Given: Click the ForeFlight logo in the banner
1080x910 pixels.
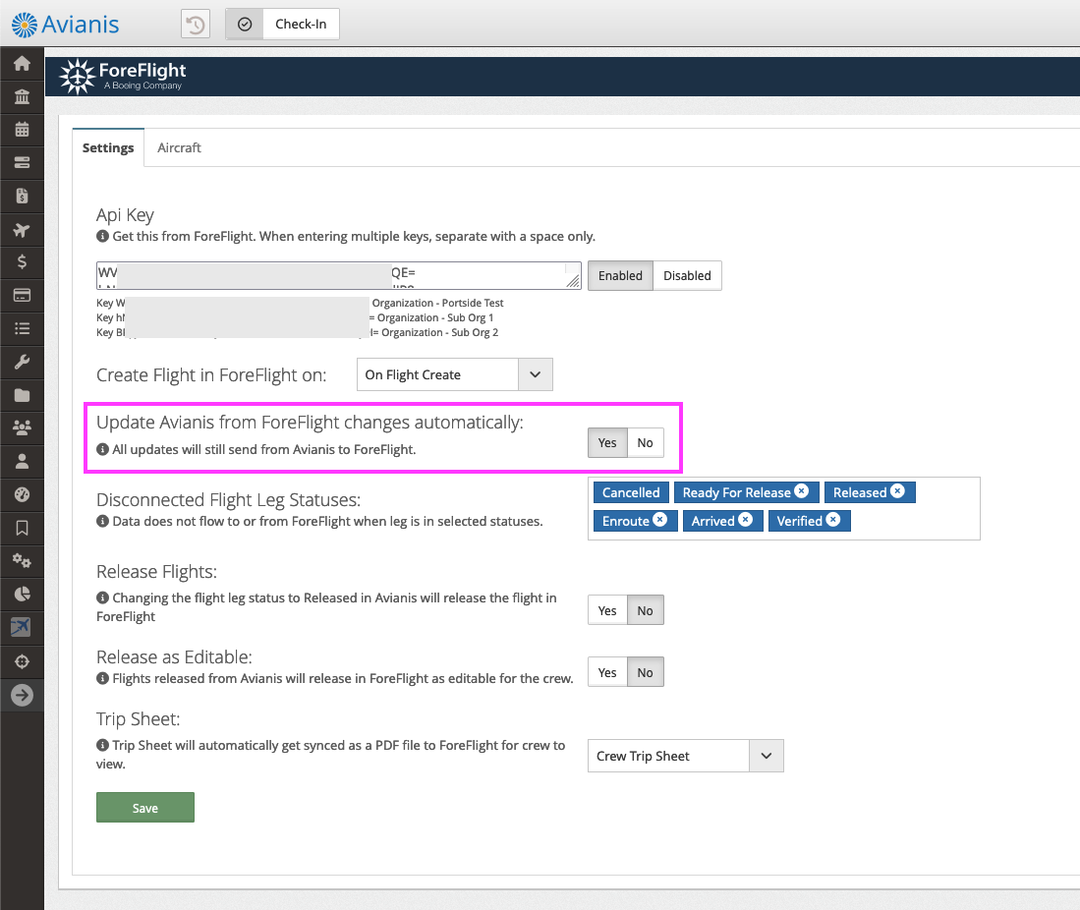Looking at the screenshot, I should 123,76.
